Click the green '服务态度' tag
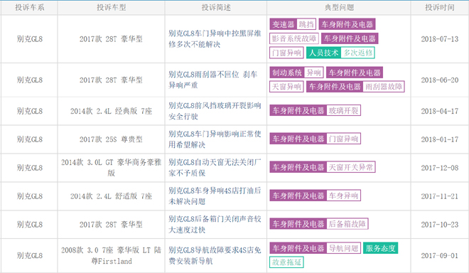 tap(380, 248)
